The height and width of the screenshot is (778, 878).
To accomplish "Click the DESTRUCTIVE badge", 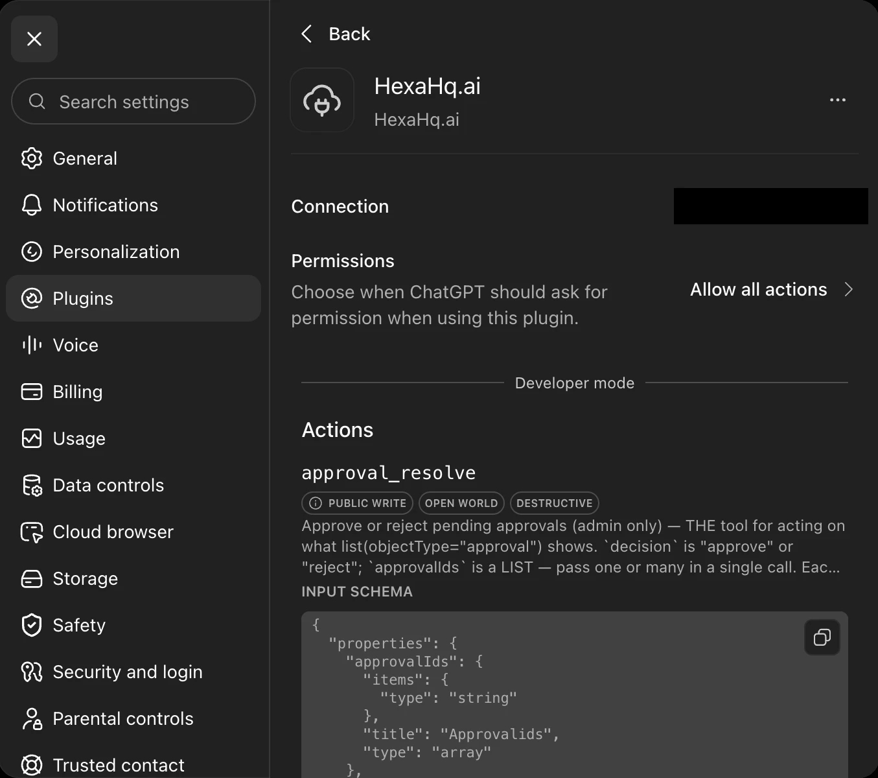I will coord(555,503).
